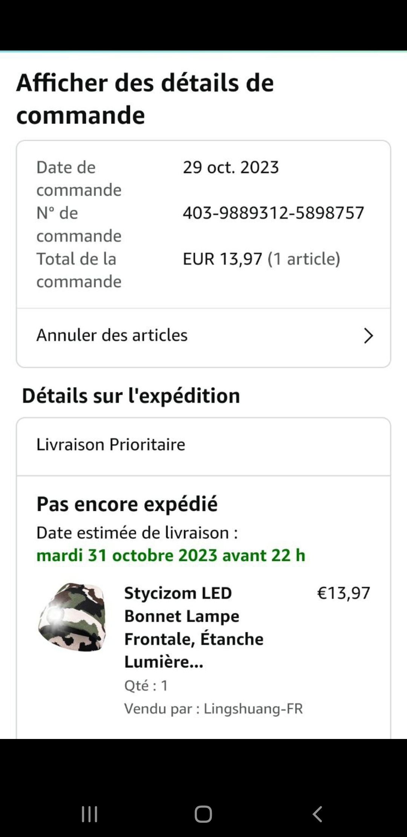Viewport: 407px width, 837px height.
Task: Select the order number 403-9889312-5898757
Action: [x=273, y=213]
